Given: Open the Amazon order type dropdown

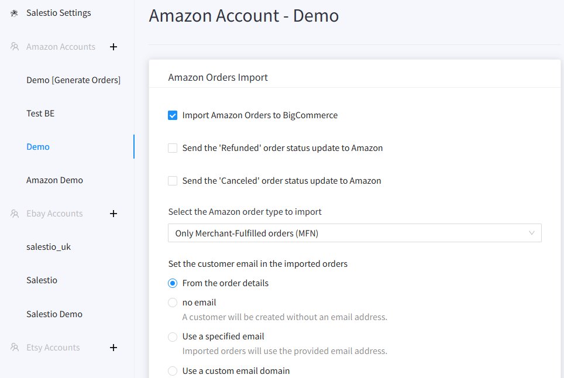Looking at the screenshot, I should pyautogui.click(x=354, y=233).
